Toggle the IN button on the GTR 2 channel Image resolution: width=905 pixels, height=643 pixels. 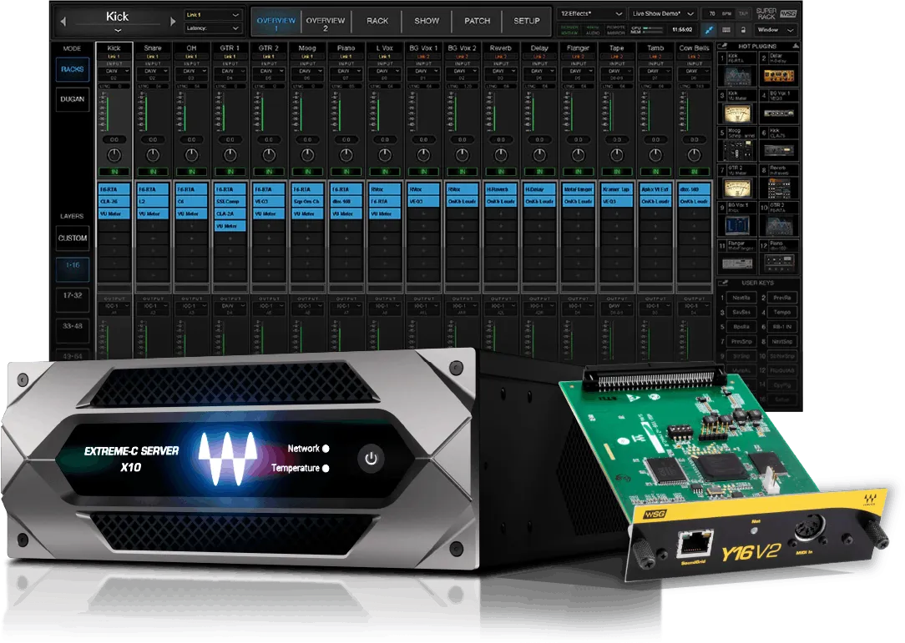(269, 172)
